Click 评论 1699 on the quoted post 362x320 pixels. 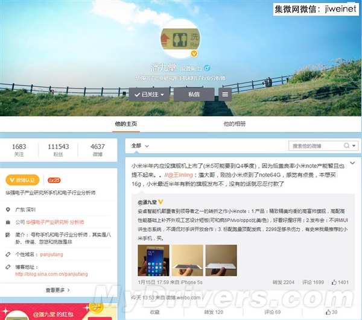click(313, 282)
